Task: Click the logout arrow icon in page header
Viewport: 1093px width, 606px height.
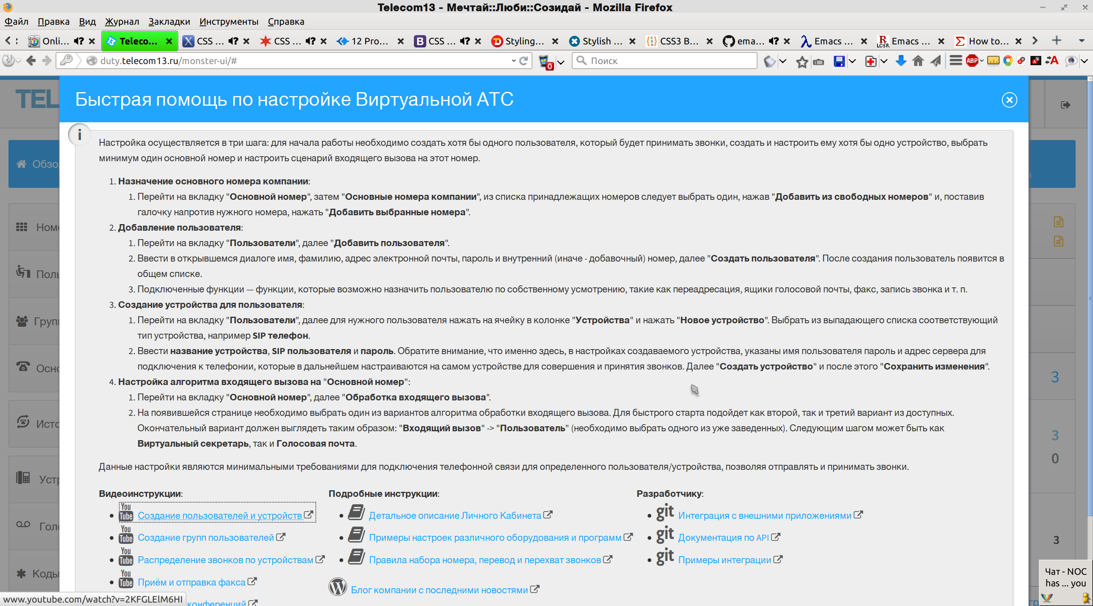Action: [x=1066, y=105]
